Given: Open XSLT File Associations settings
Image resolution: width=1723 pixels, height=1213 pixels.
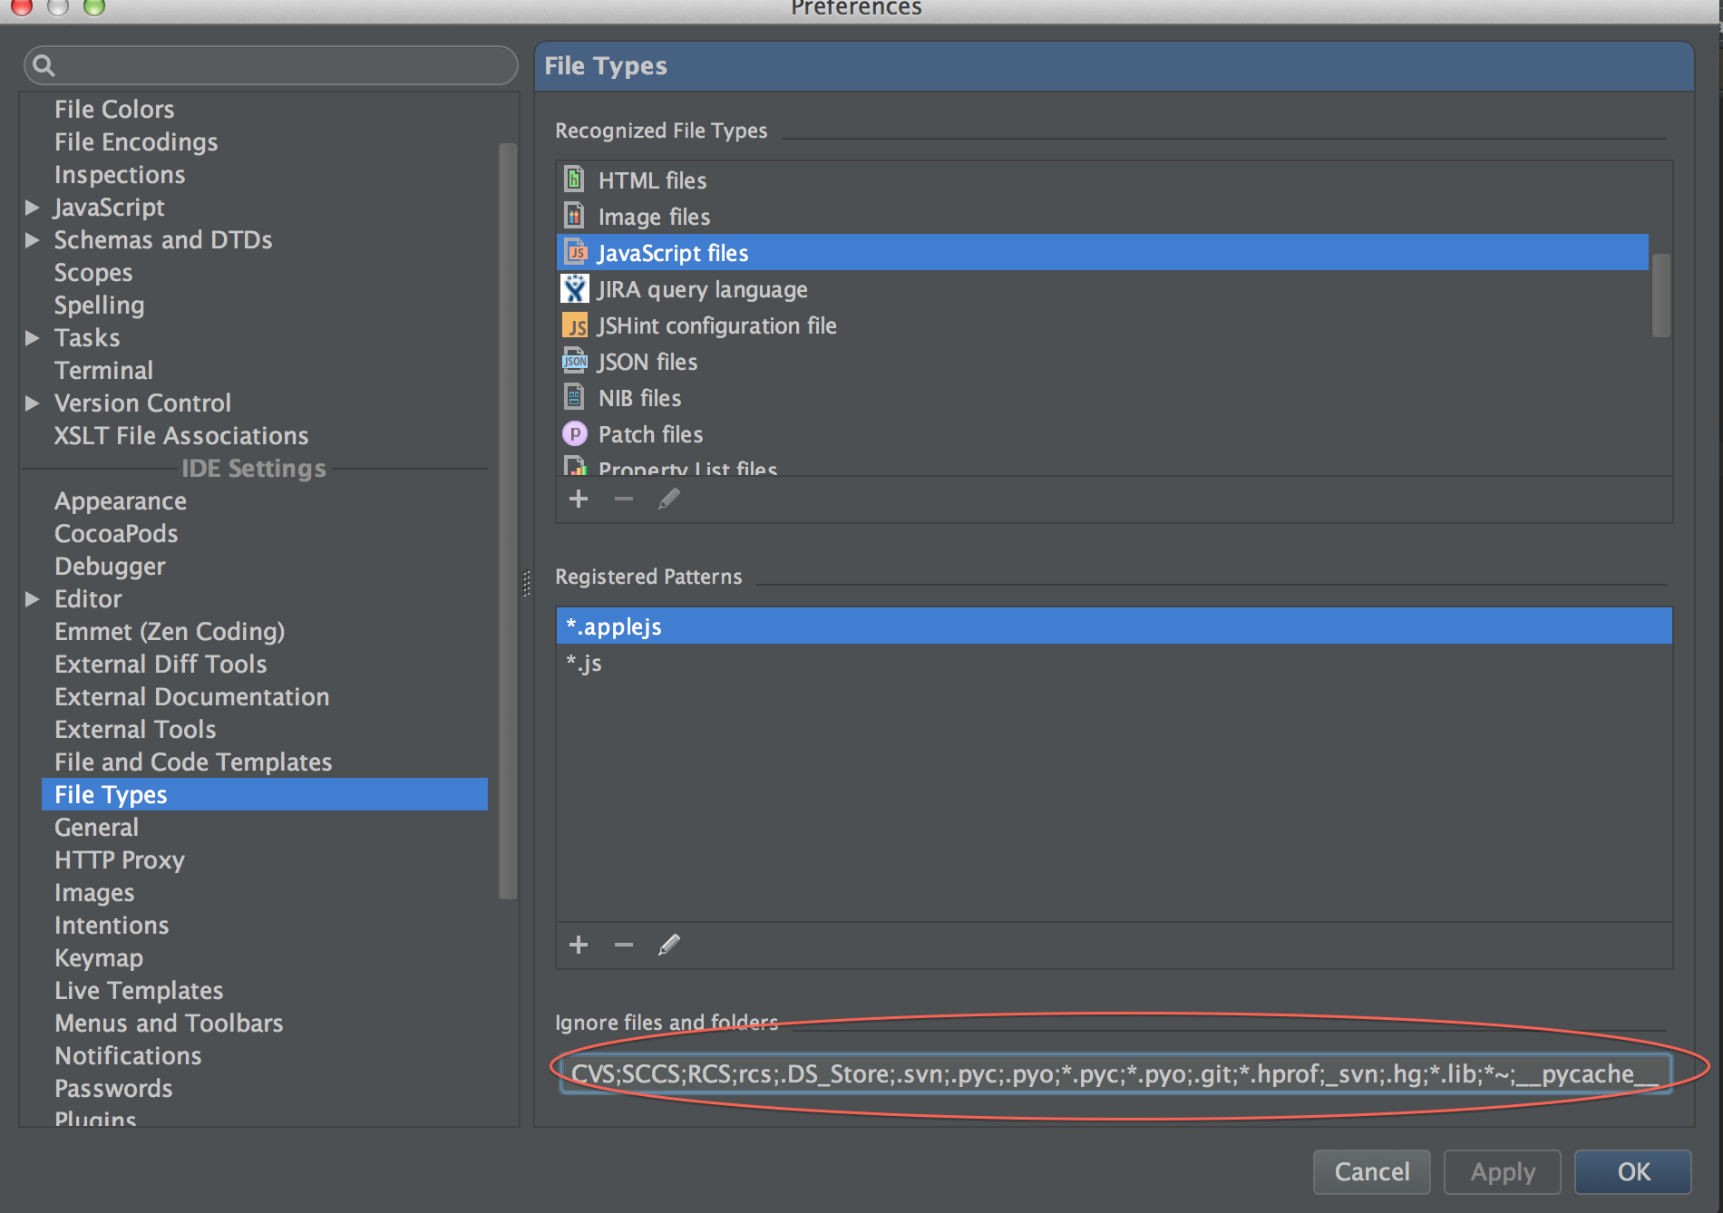Looking at the screenshot, I should (181, 436).
